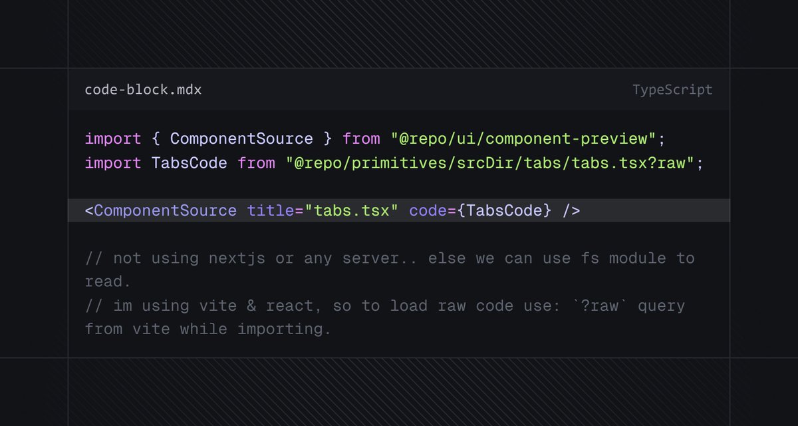
Task: Click the TabsCode identifier in second import
Action: tap(190, 163)
